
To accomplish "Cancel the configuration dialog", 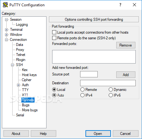I will pos(125,134).
